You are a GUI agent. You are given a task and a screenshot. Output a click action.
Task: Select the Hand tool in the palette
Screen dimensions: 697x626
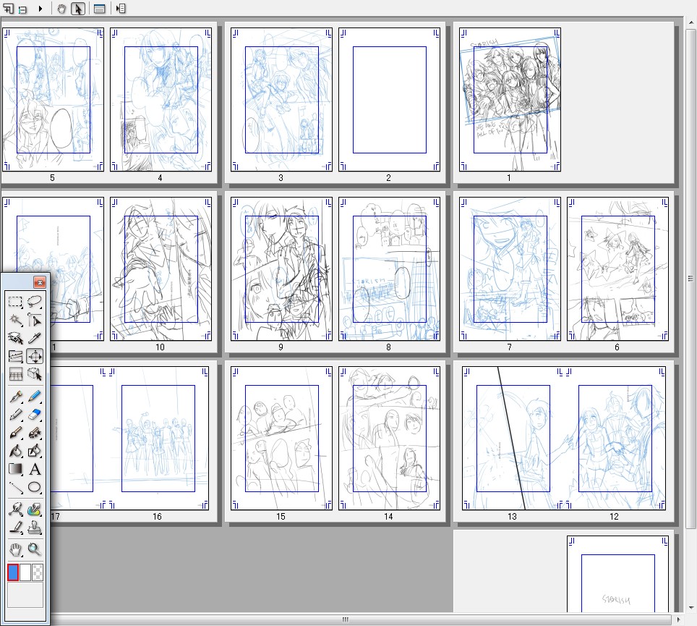pyautogui.click(x=16, y=549)
